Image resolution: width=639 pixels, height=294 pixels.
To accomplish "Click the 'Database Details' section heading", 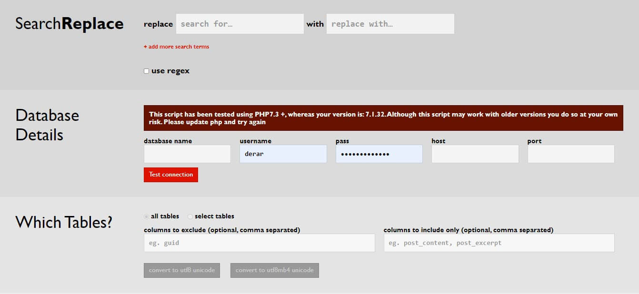I will coord(47,125).
